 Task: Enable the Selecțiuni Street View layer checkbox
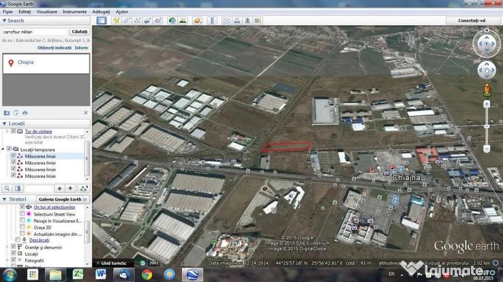click(22, 213)
